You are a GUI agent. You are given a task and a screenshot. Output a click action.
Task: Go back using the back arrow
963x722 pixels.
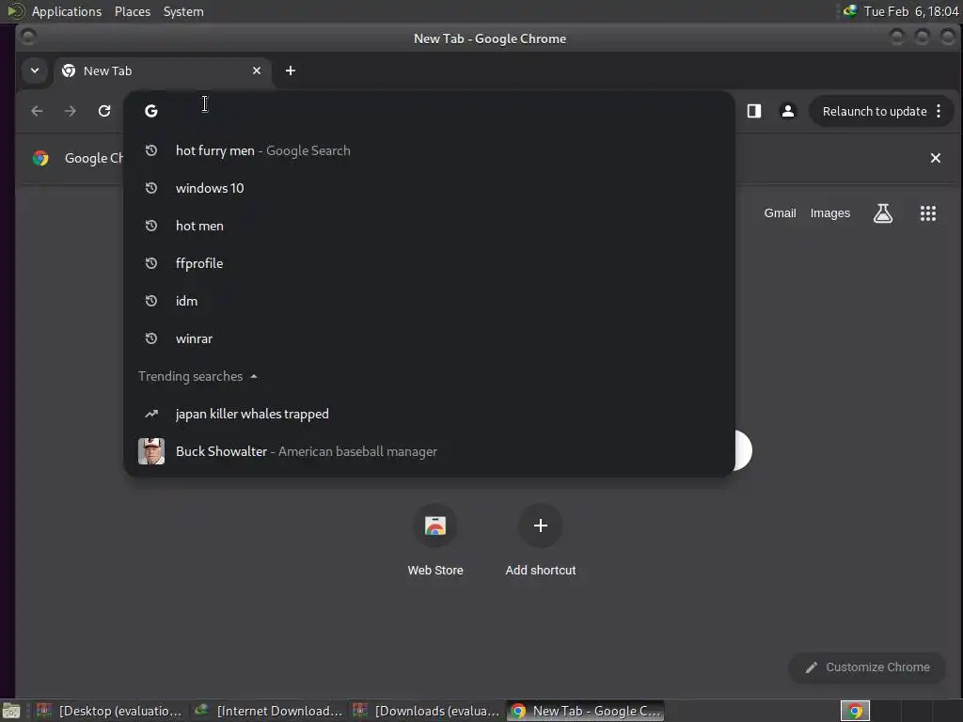37,111
